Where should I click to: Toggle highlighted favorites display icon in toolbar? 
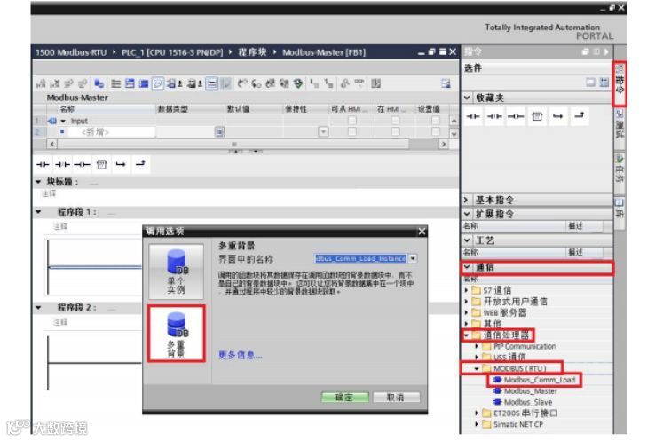[211, 83]
